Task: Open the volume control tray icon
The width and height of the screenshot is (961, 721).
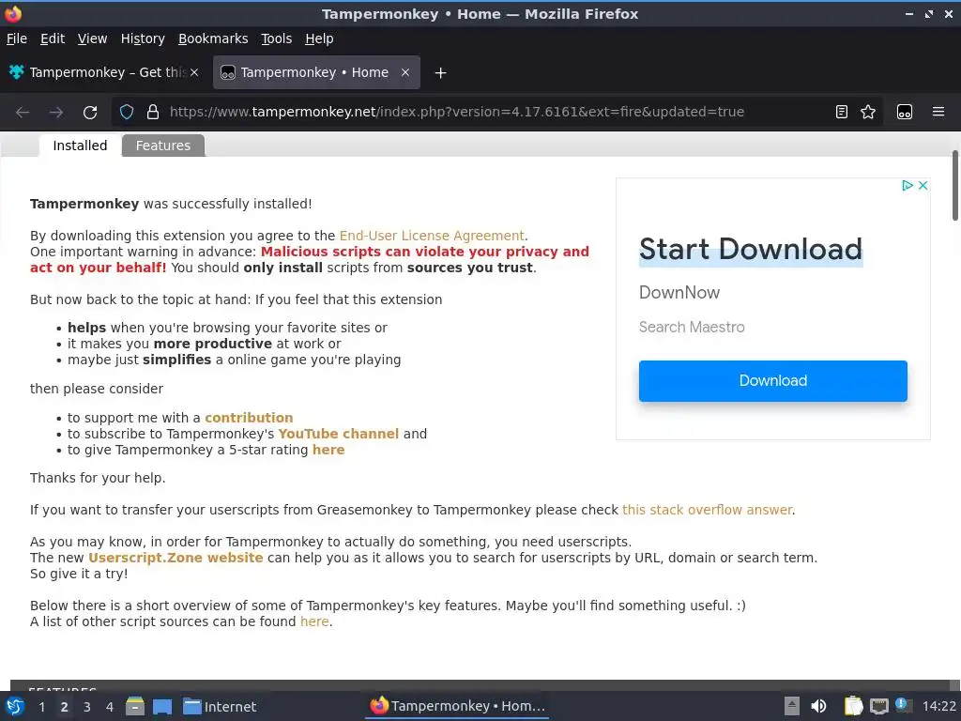Action: click(818, 706)
